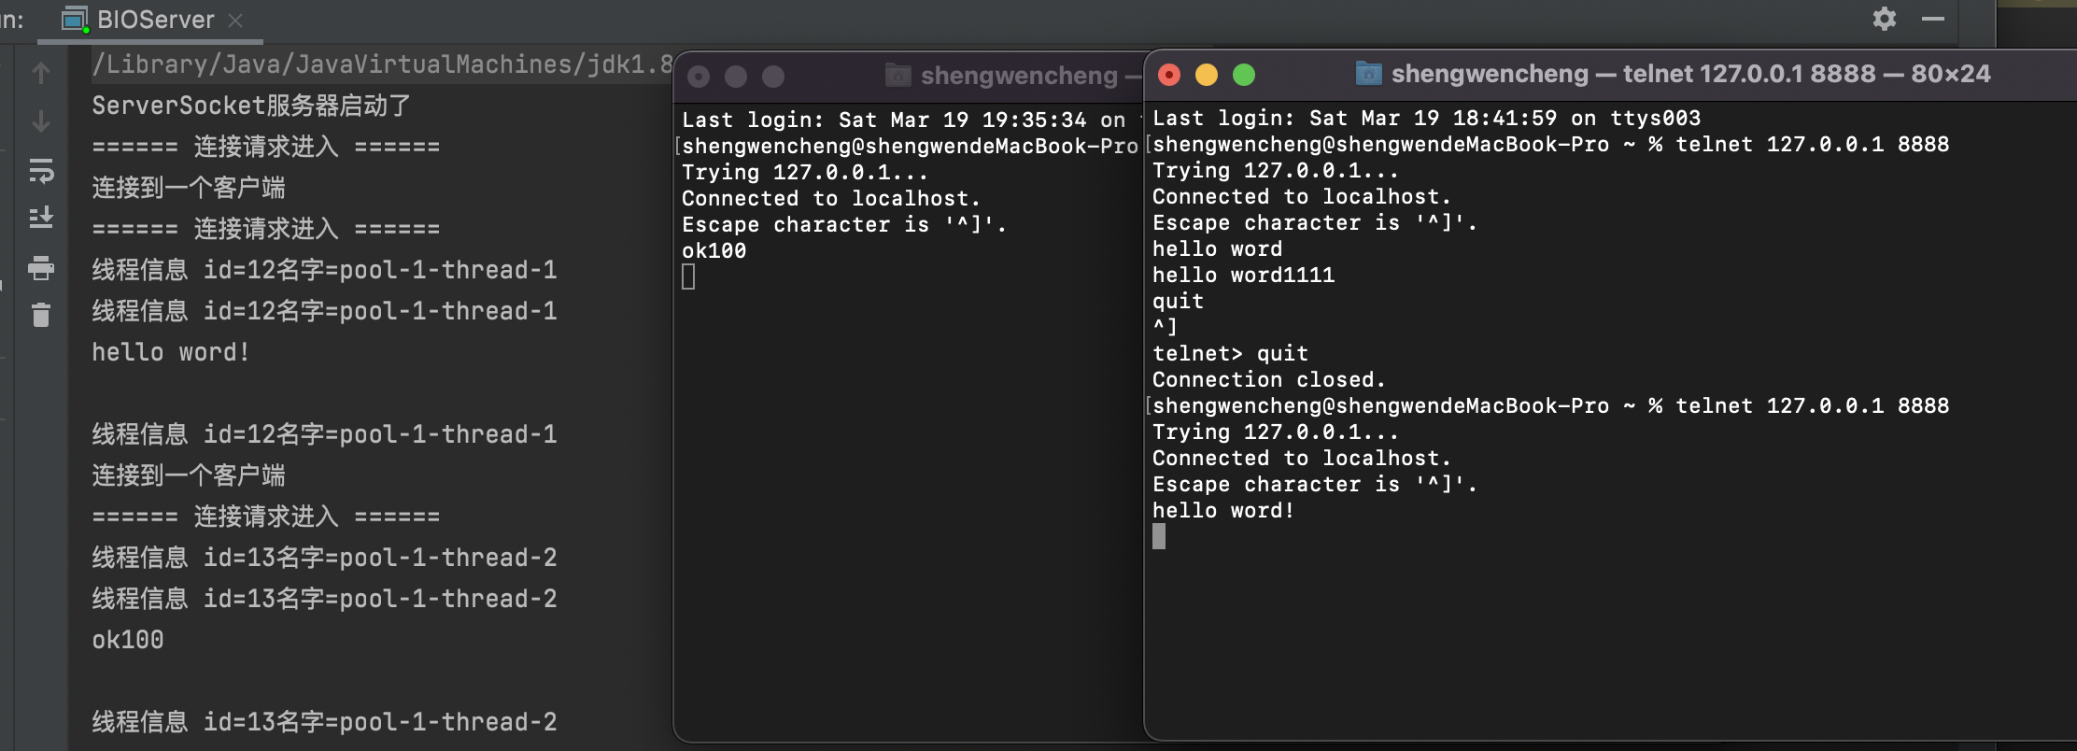Click 'ok100' output in IDE console
2077x751 pixels.
[128, 640]
